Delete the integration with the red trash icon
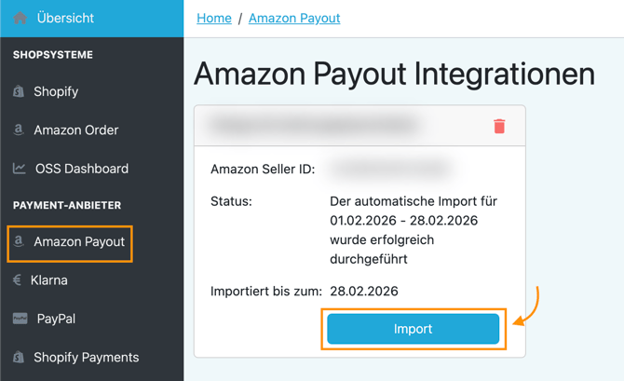 pos(499,127)
